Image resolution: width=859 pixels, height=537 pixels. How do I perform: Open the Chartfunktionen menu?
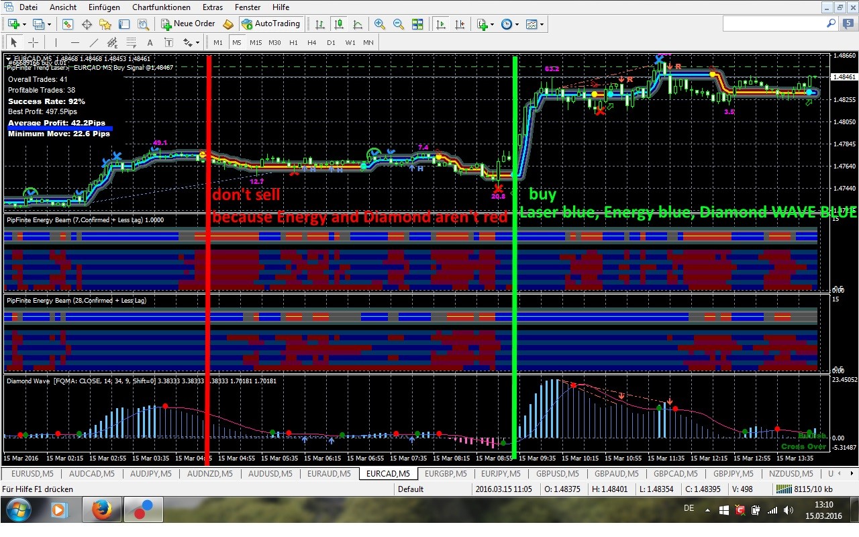[161, 7]
